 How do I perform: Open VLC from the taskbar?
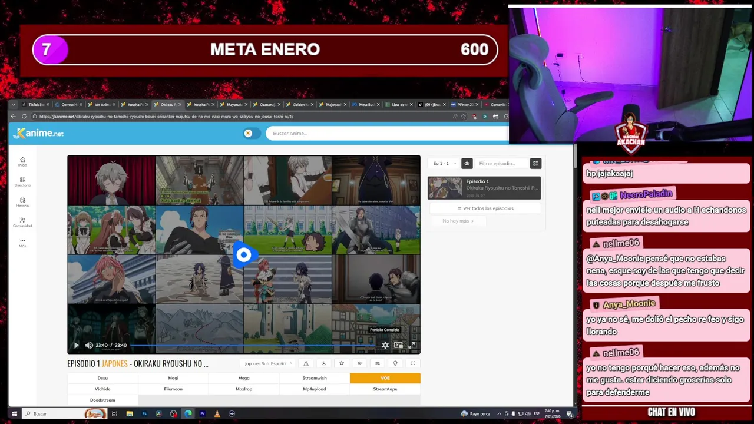217,414
